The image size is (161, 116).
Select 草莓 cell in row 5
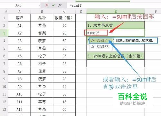point(42,48)
